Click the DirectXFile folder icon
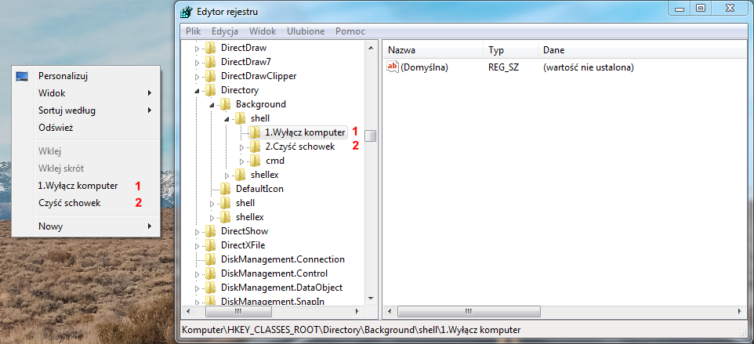This screenshot has height=344, width=754. 210,245
